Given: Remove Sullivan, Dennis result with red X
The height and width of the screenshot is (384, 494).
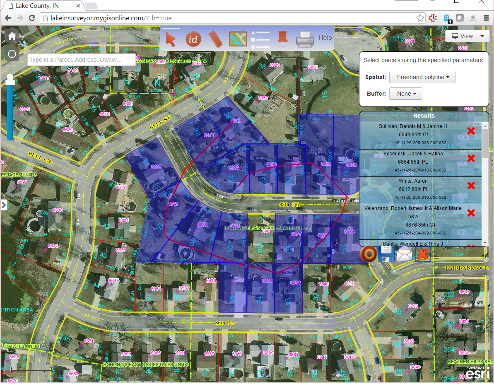Looking at the screenshot, I should point(471,131).
